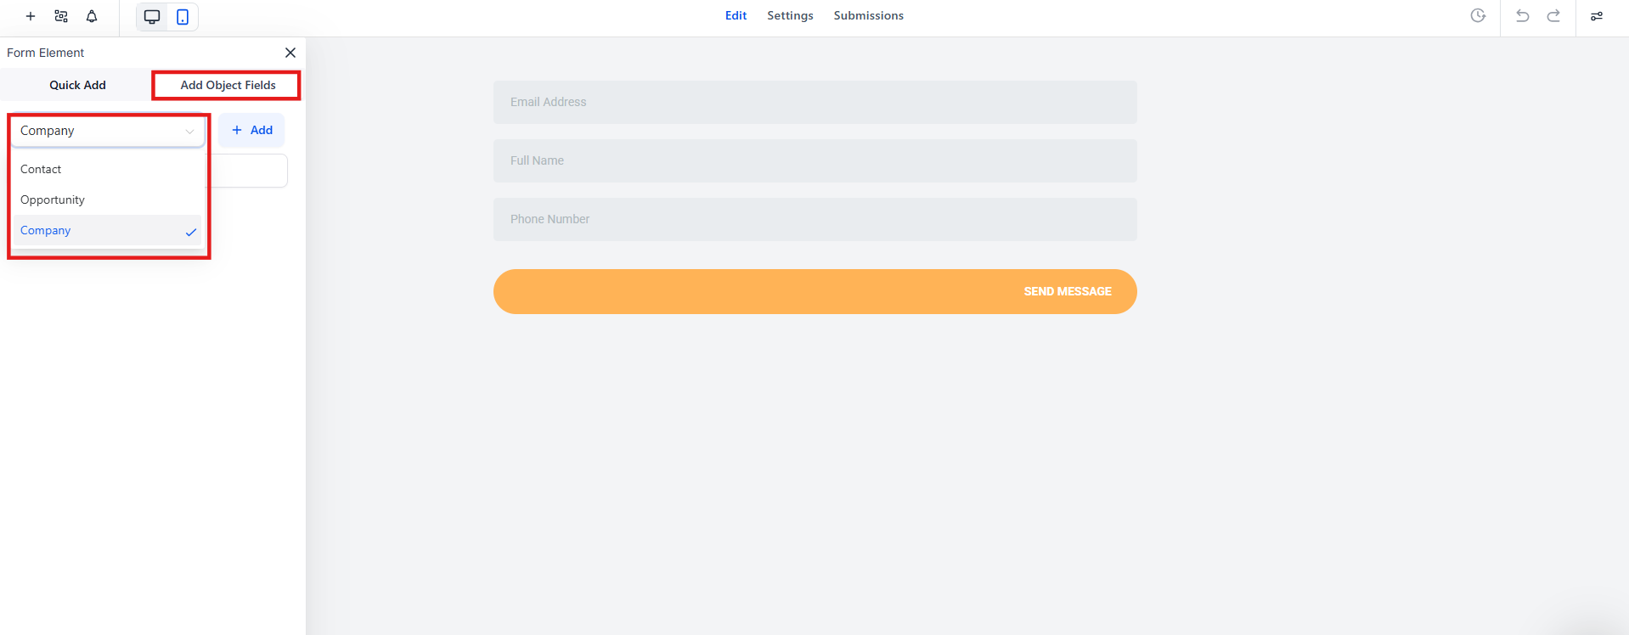Click the notification bell icon
This screenshot has height=635, width=1629.
[x=92, y=16]
